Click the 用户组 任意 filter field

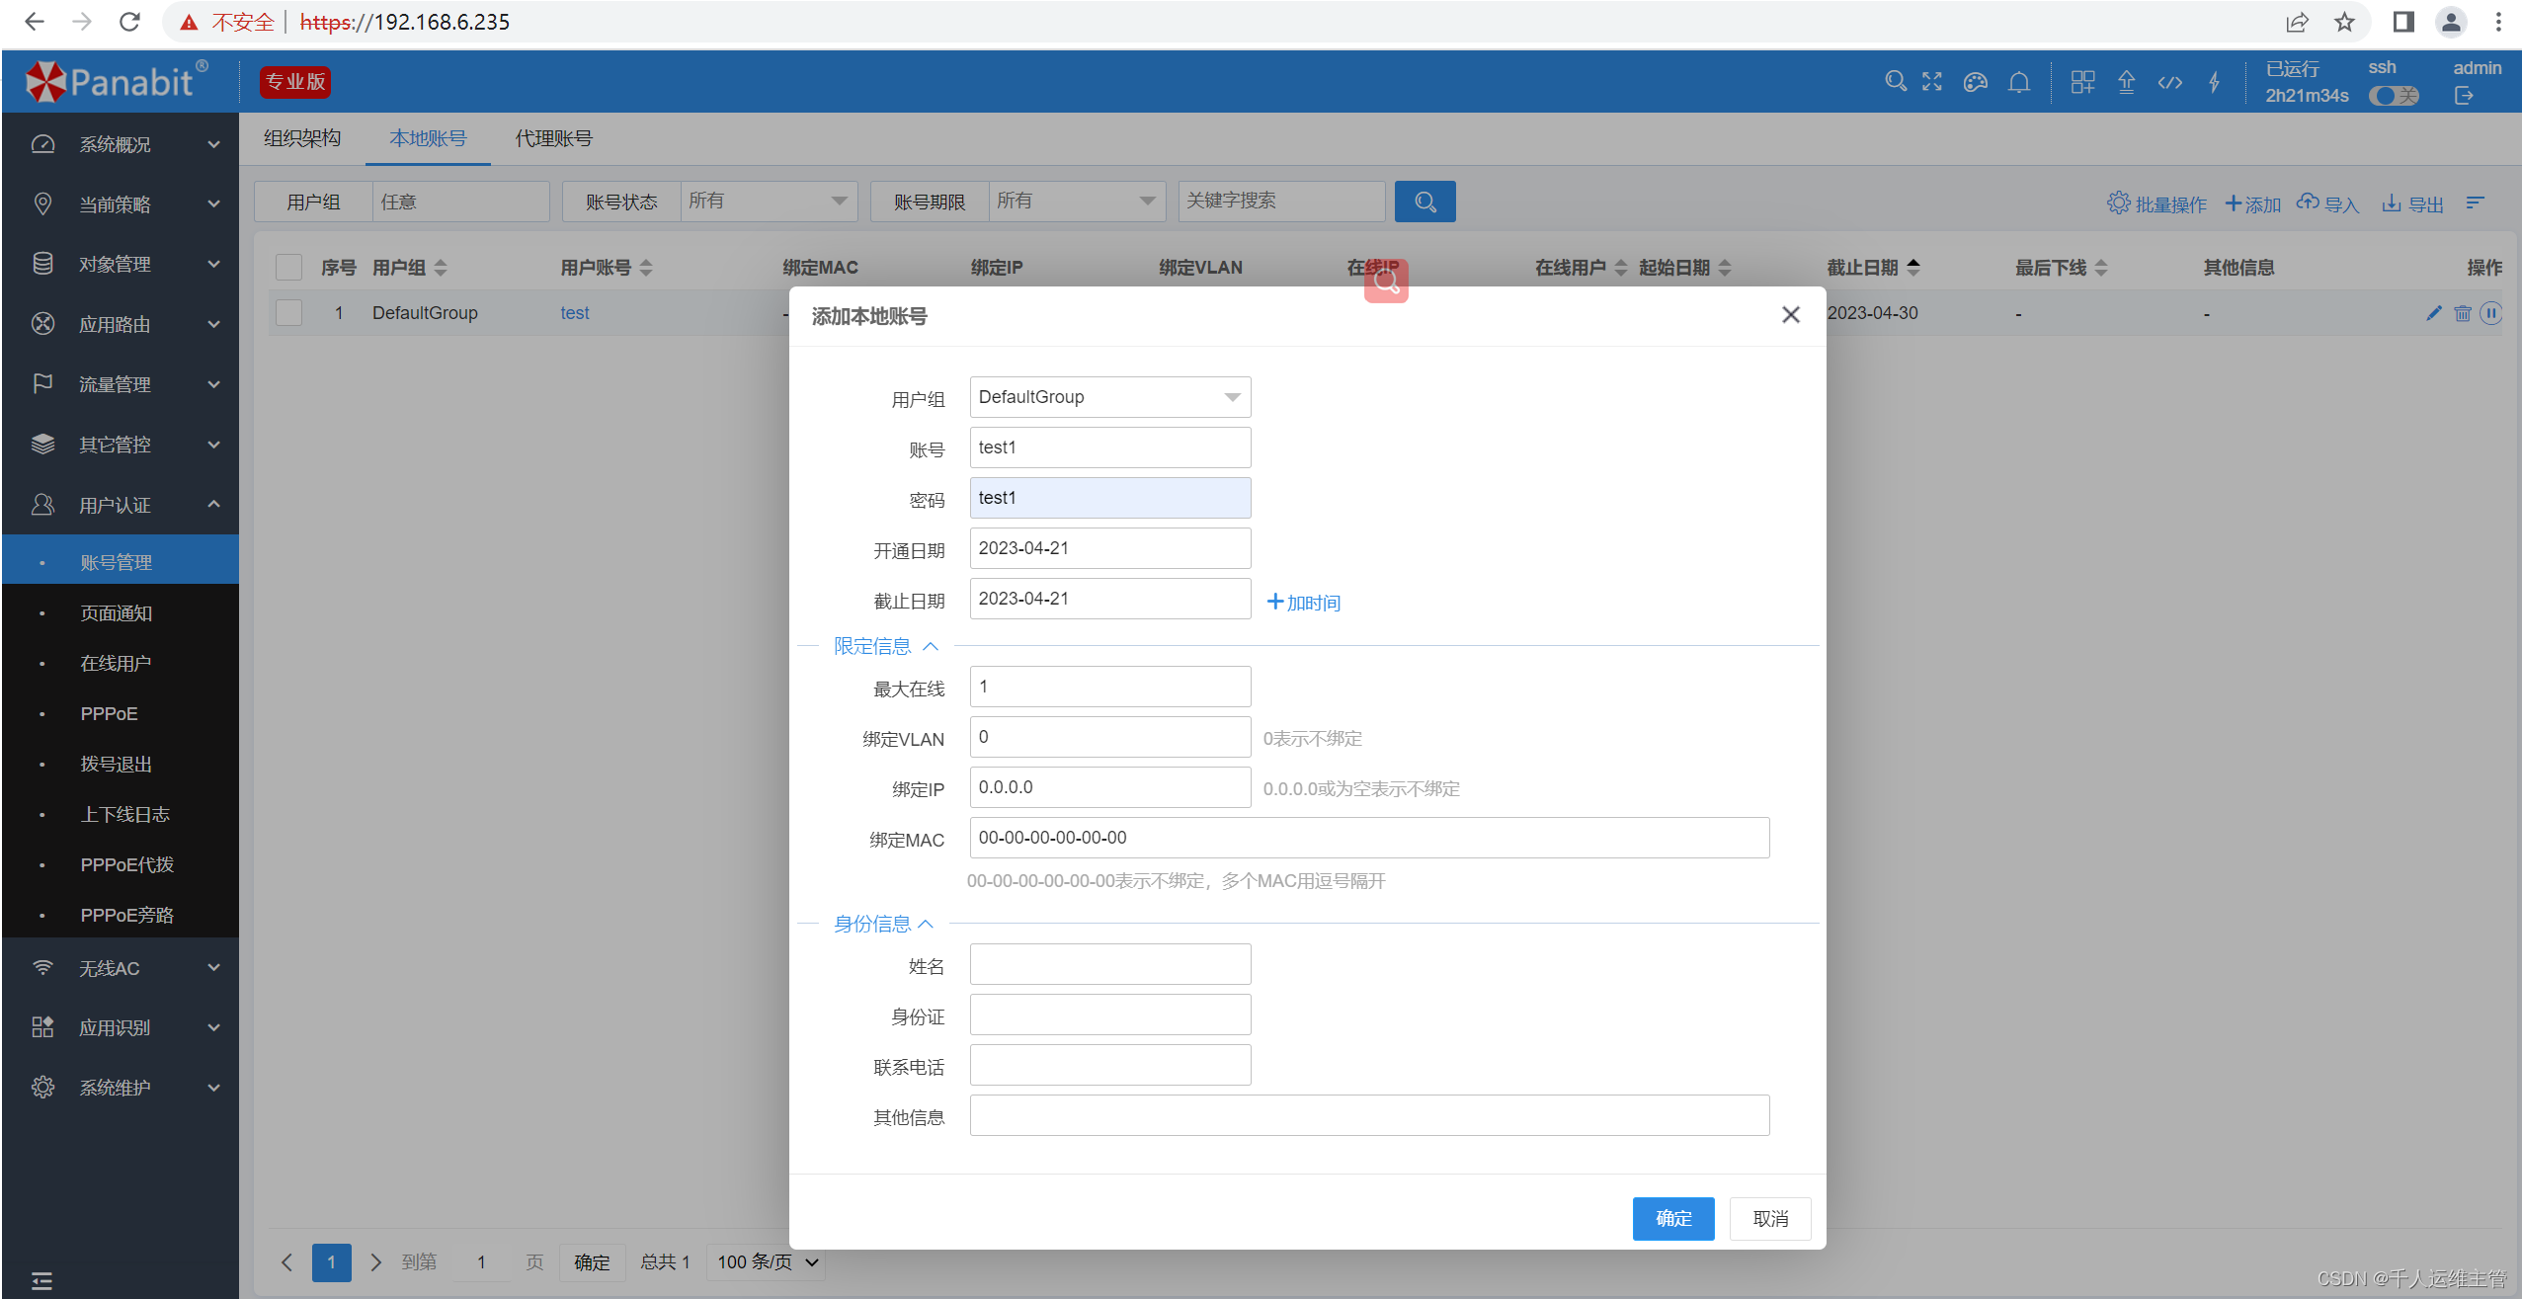point(460,202)
